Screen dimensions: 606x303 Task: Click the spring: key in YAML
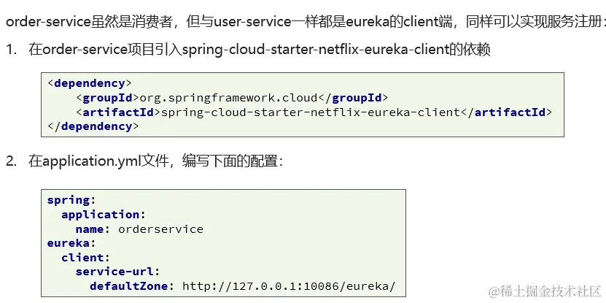[71, 200]
